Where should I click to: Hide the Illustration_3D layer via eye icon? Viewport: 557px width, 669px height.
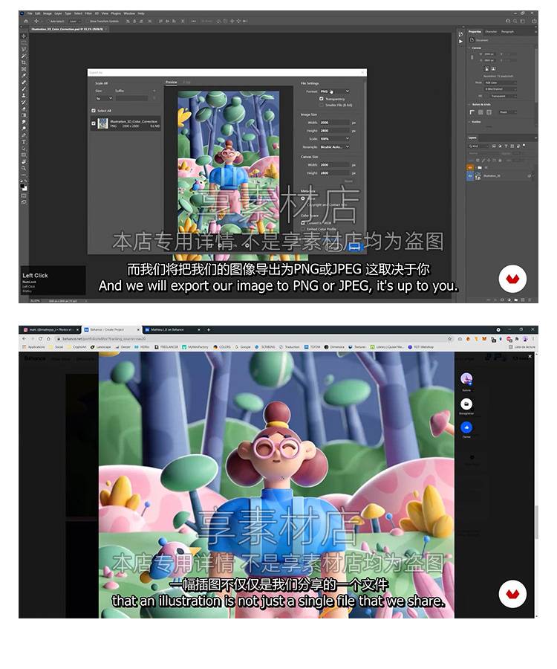[x=471, y=175]
